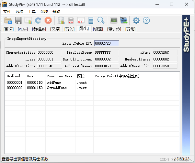Click the database cylinder with chart icon
This screenshot has height=163, width=195.
pyautogui.click(x=61, y=20)
